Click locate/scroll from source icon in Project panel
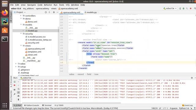 pos(46,12)
